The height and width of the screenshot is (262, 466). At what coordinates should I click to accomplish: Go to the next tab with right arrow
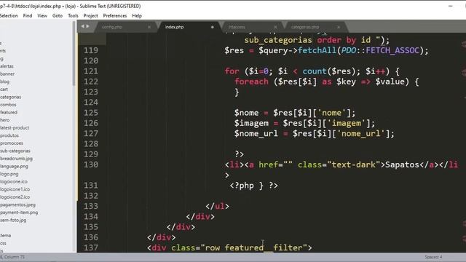pos(87,26)
